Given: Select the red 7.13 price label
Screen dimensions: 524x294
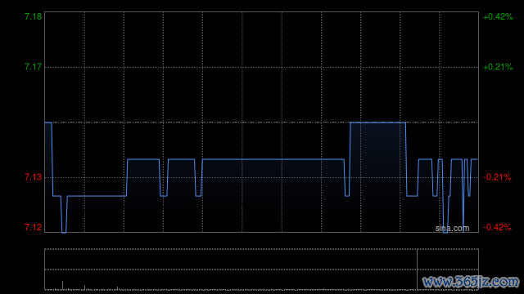Looking at the screenshot, I should click(33, 177).
